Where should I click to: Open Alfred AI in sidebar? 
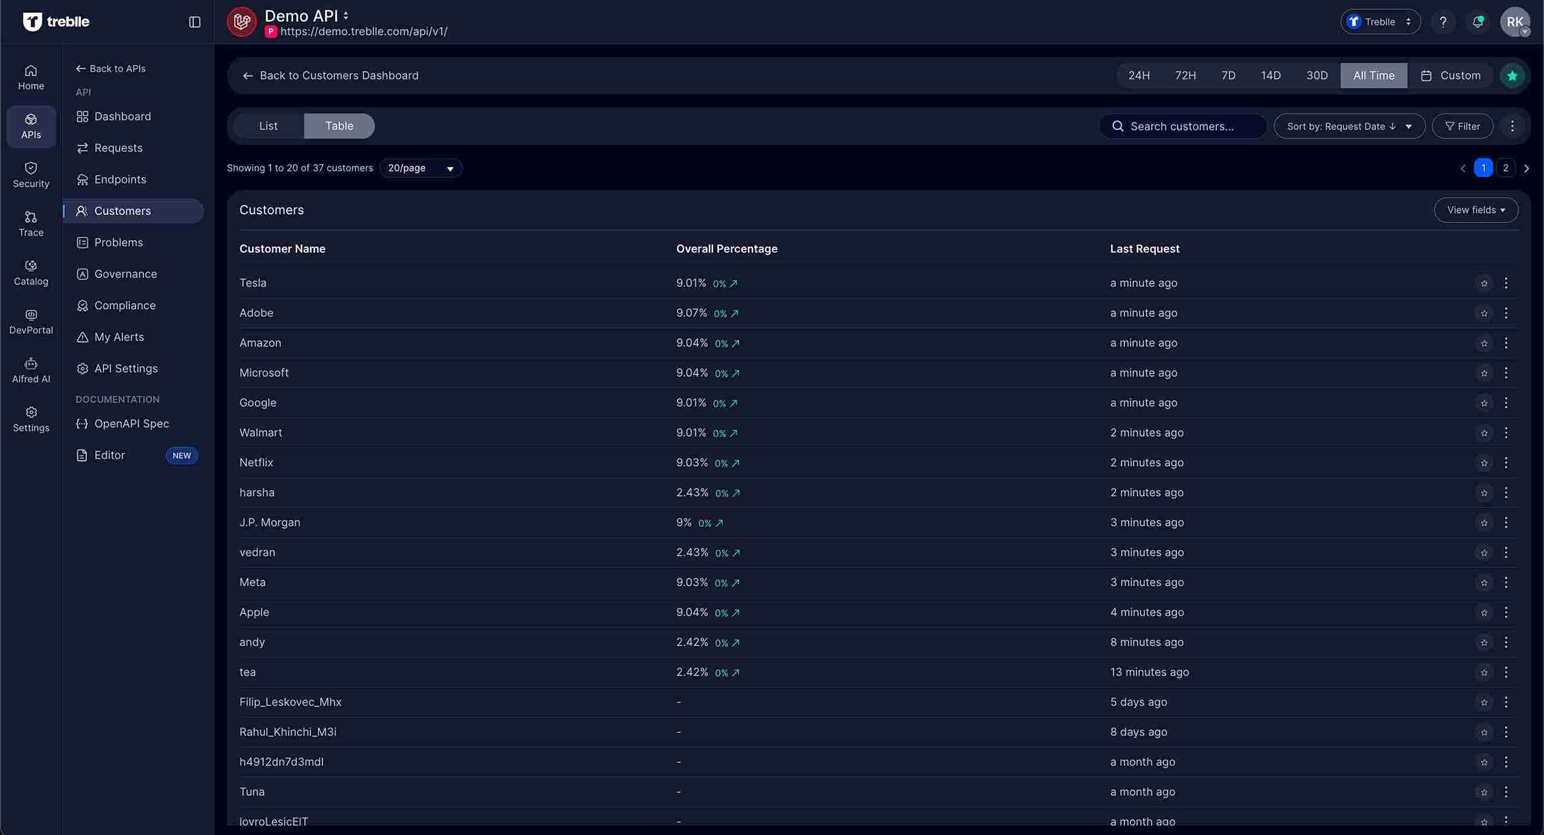31,370
